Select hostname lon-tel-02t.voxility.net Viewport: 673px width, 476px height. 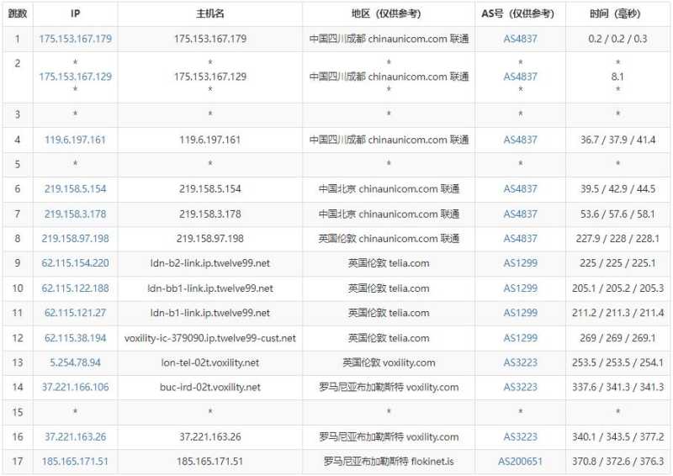(209, 362)
